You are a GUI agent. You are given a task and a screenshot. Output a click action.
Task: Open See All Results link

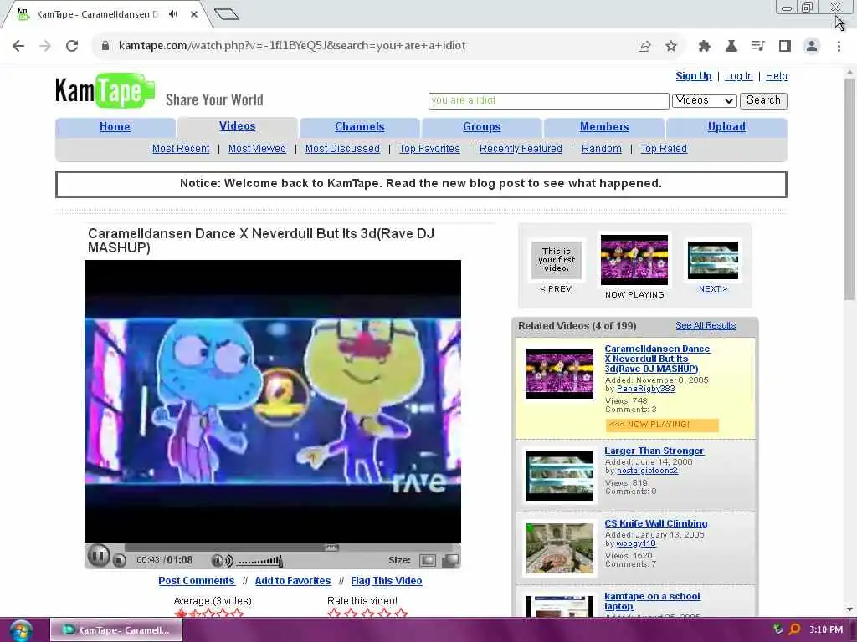tap(706, 325)
